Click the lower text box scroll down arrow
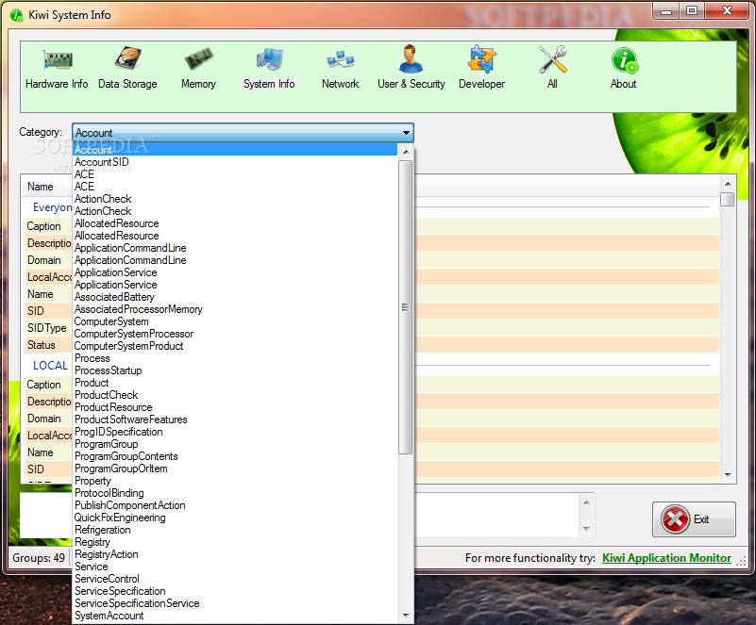Image resolution: width=756 pixels, height=625 pixels. pos(586,528)
